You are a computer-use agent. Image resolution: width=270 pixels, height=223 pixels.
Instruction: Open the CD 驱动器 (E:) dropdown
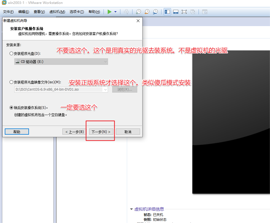tap(61, 61)
